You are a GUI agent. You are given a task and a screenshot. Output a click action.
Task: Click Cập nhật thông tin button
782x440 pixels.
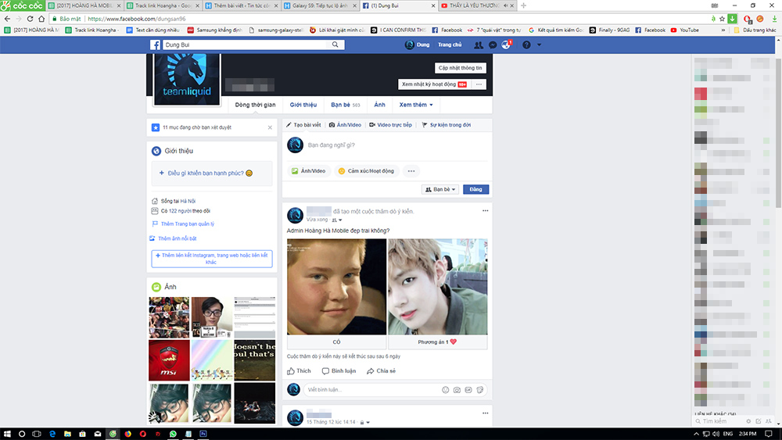click(x=460, y=68)
